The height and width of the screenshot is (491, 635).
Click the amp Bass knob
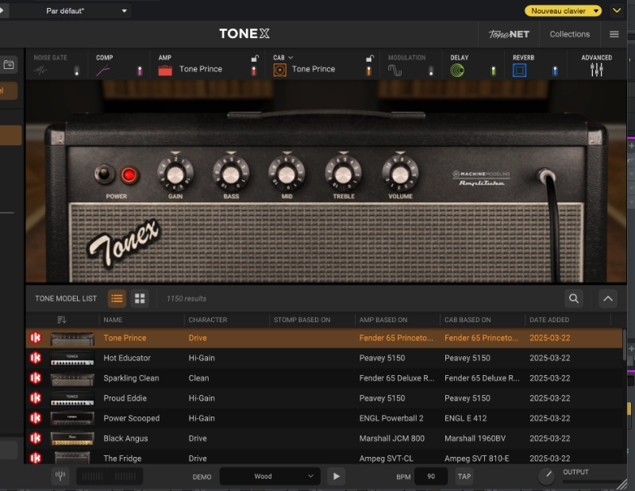(231, 175)
